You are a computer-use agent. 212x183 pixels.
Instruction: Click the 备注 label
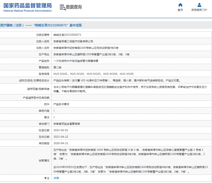47,117
